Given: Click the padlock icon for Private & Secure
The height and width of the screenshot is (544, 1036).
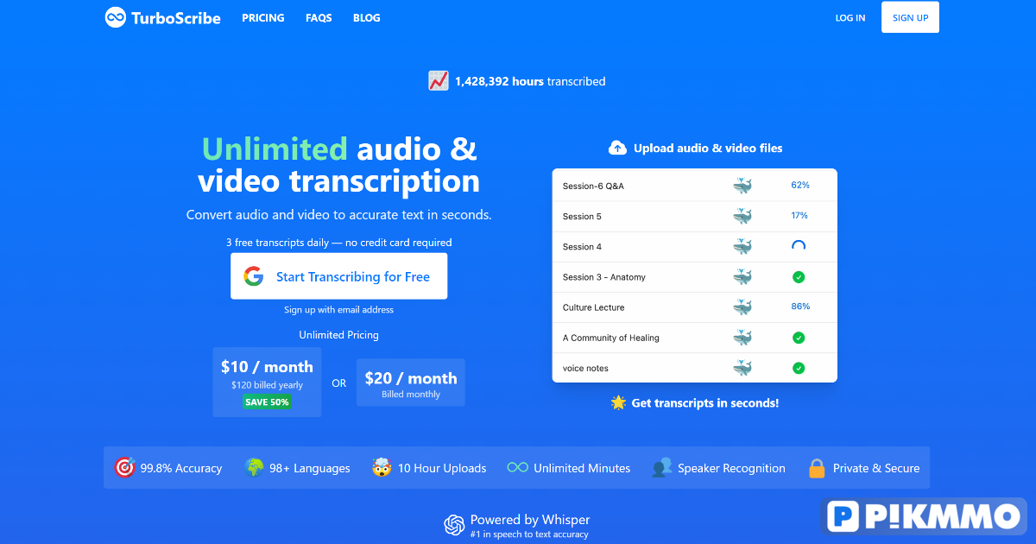Looking at the screenshot, I should [x=817, y=467].
